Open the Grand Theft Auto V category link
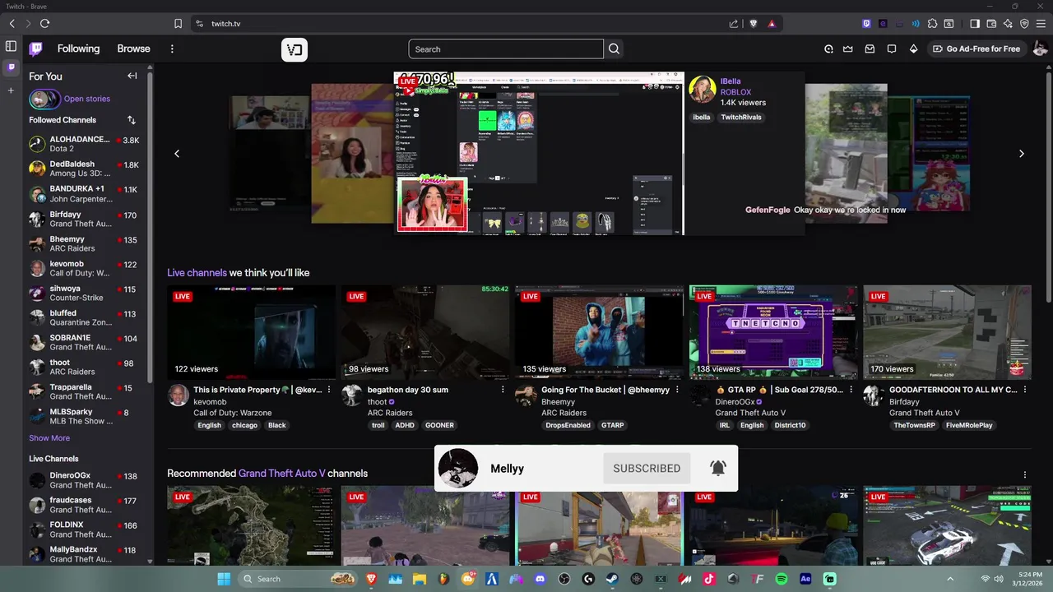This screenshot has height=592, width=1053. (281, 474)
